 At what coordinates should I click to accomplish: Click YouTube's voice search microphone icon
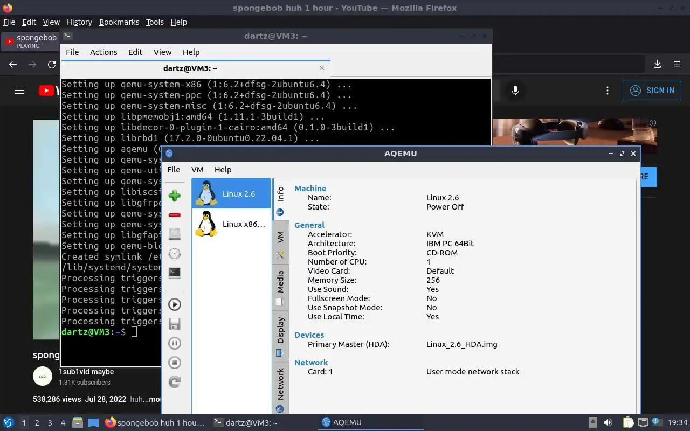tap(515, 91)
